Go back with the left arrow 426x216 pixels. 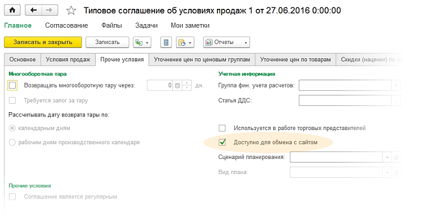(34, 10)
